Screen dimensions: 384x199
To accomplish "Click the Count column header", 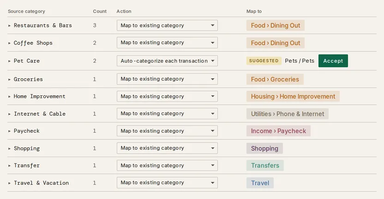I will [x=100, y=11].
